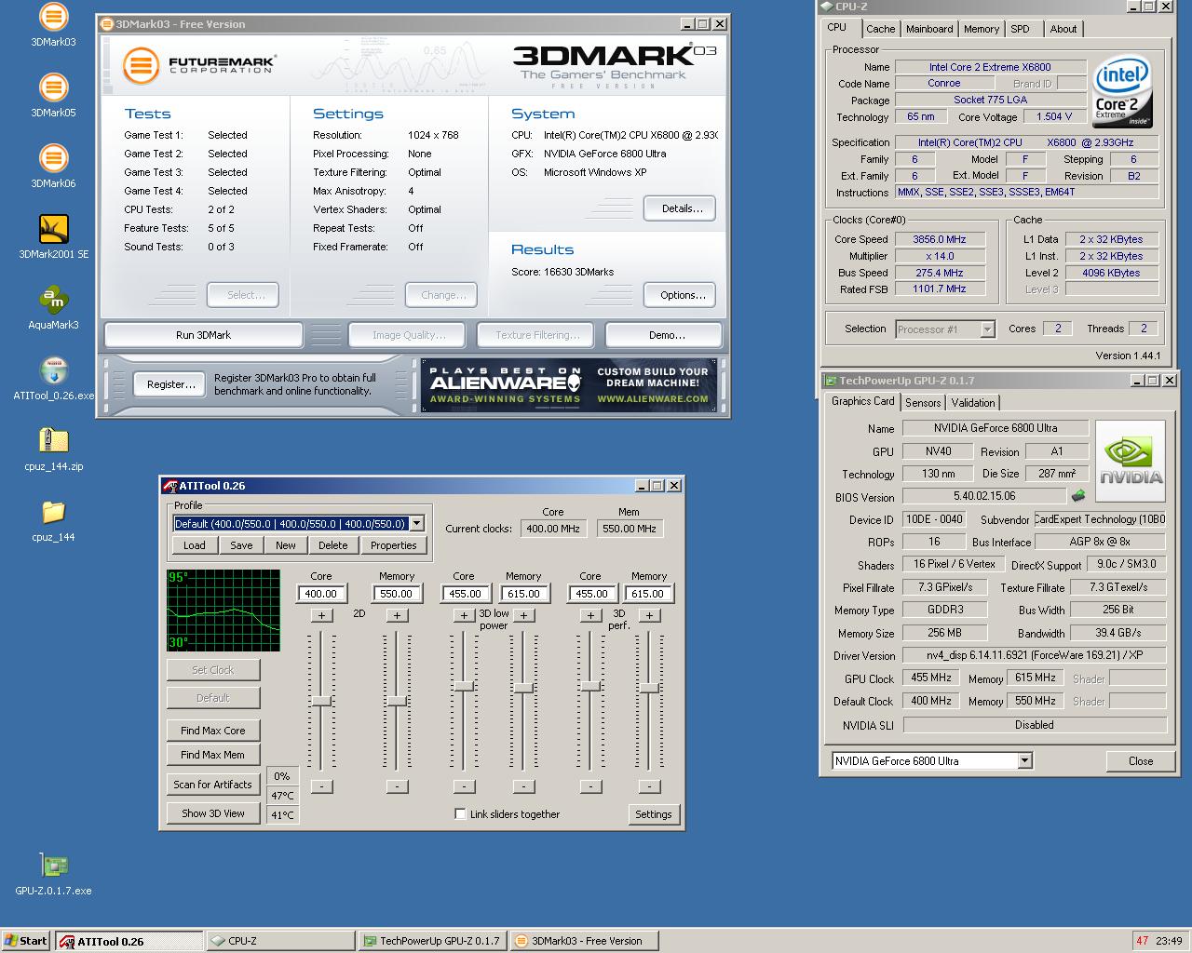The image size is (1192, 953).
Task: Click the 3D perf. Memory field 615.00
Action: pos(648,594)
